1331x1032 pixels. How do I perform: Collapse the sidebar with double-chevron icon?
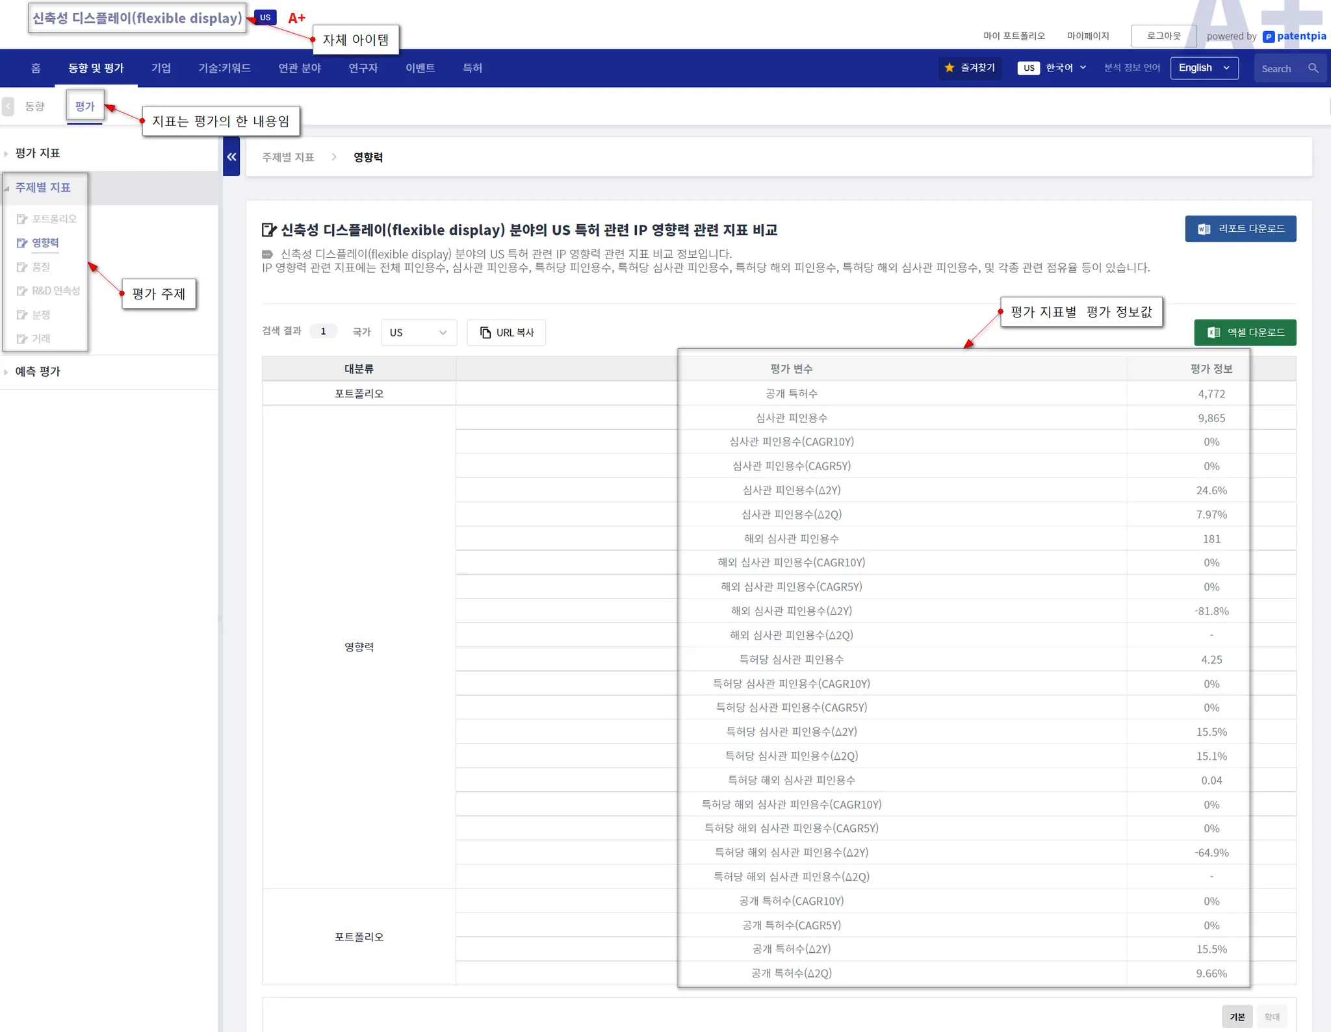231,157
